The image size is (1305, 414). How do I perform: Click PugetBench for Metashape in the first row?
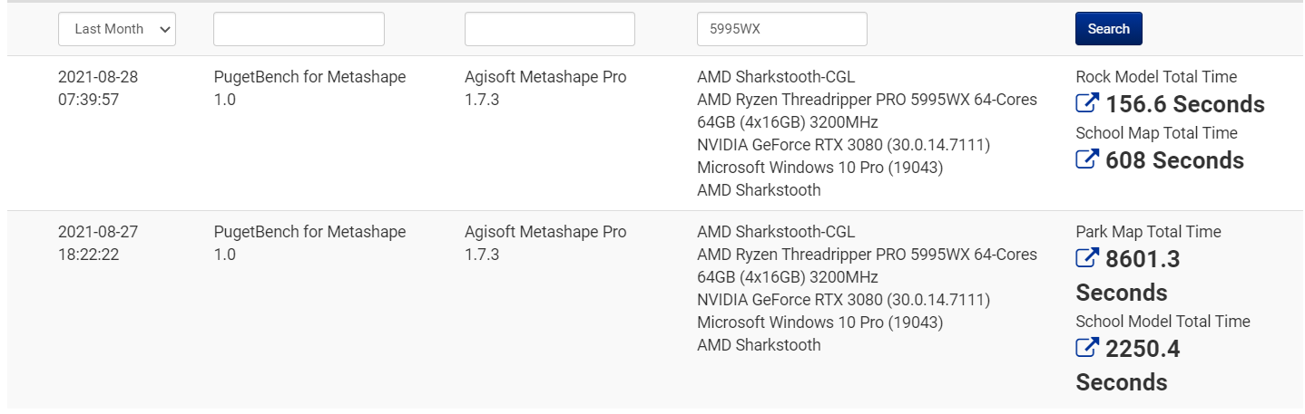click(309, 77)
